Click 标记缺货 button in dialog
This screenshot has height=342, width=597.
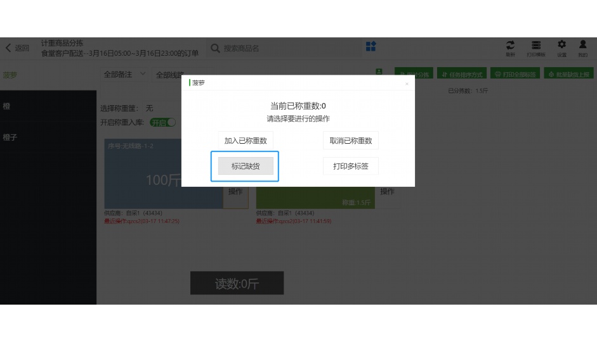(x=246, y=166)
